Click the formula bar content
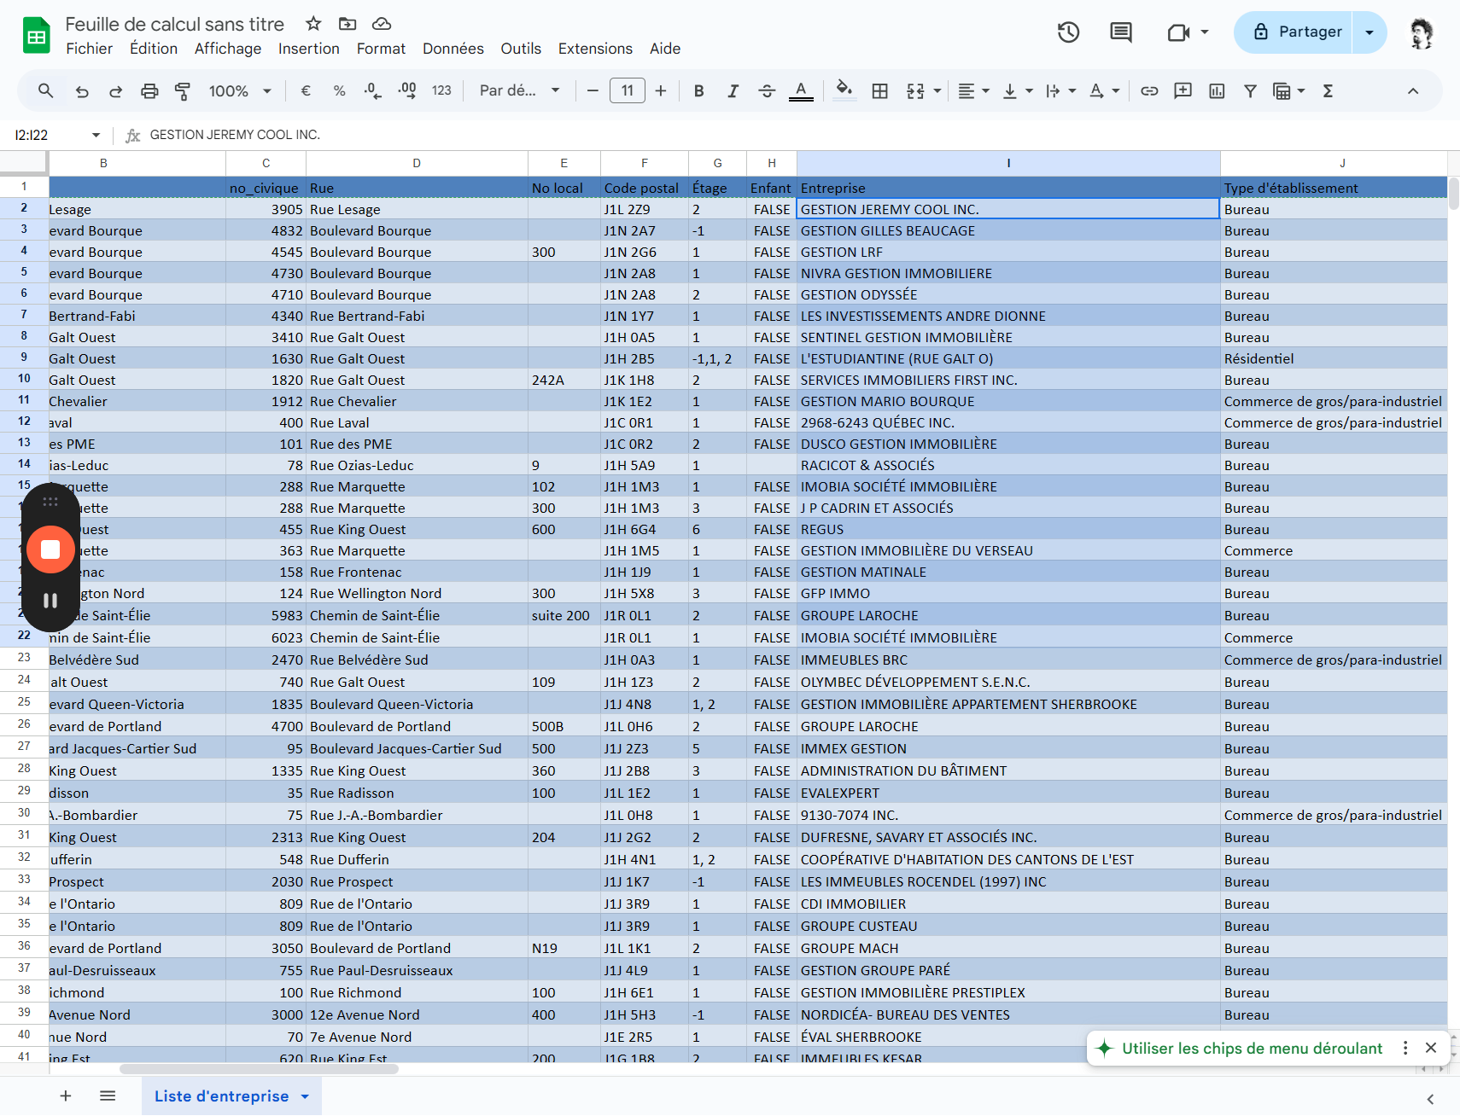The image size is (1460, 1116). 235,135
